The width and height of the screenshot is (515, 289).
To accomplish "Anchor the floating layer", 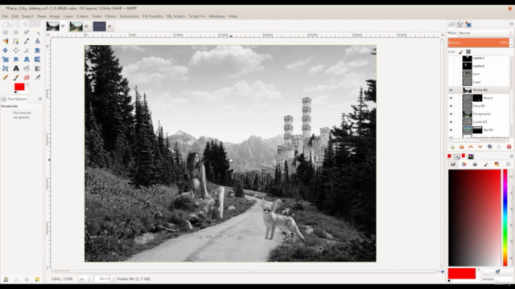I will click(x=499, y=147).
